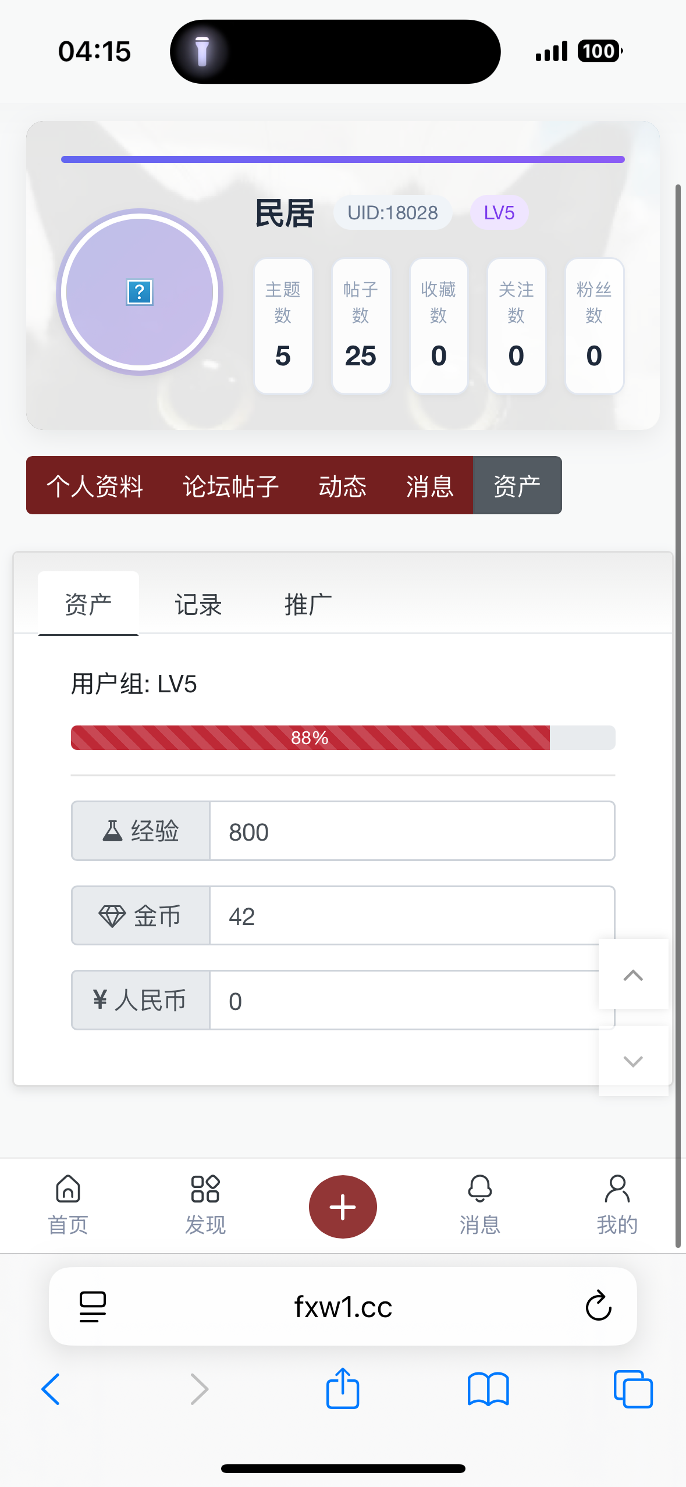
Task: Click the 88% level progress bar
Action: (343, 738)
